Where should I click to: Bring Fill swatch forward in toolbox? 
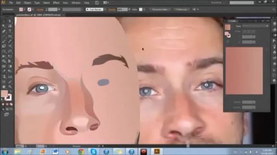click(x=4, y=93)
